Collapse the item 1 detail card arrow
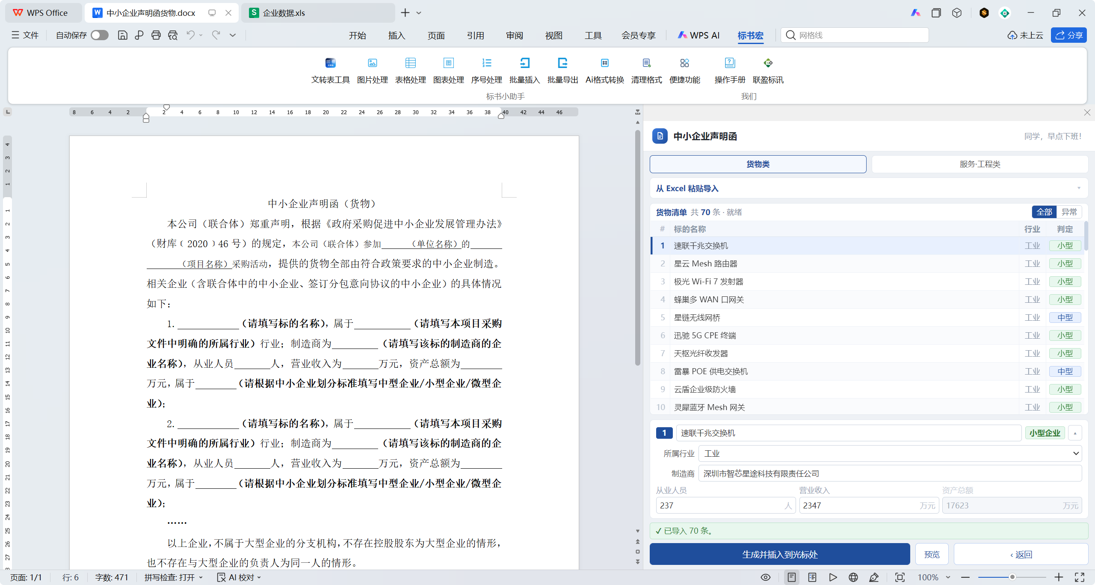This screenshot has width=1095, height=585. click(x=1075, y=433)
